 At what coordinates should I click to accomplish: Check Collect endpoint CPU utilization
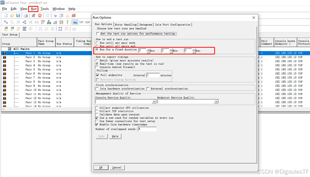click(97, 108)
